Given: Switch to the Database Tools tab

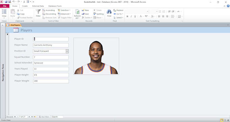Looking at the screenshot, I should coord(55,6).
